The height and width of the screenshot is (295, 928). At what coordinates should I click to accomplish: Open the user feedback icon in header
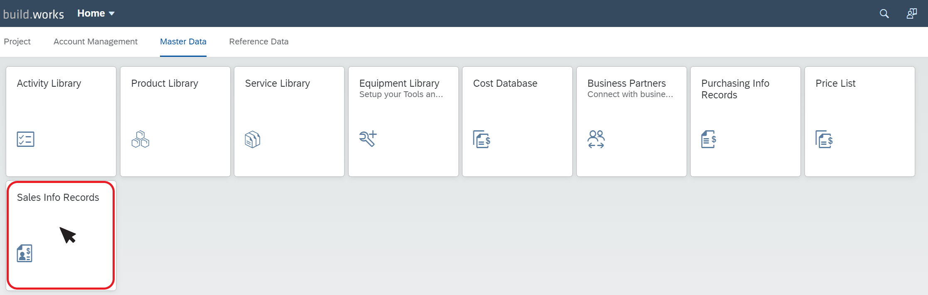click(x=911, y=14)
